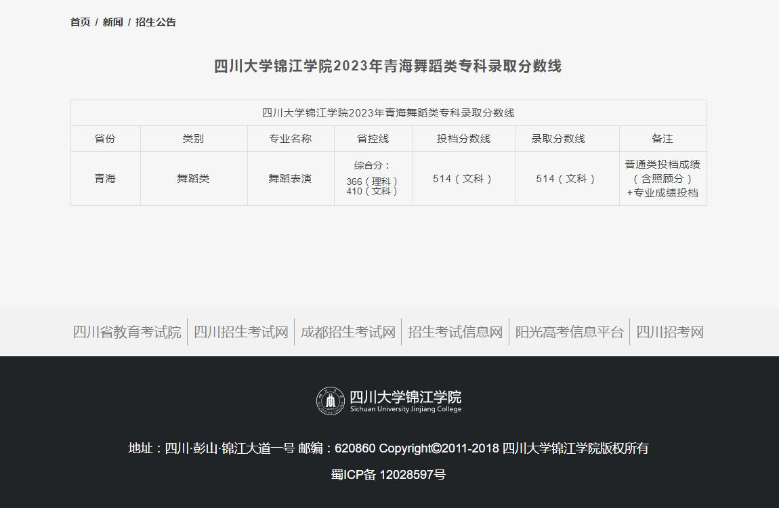The height and width of the screenshot is (508, 779).
Task: Visit 四川省教育考试院 footer link
Action: click(127, 332)
